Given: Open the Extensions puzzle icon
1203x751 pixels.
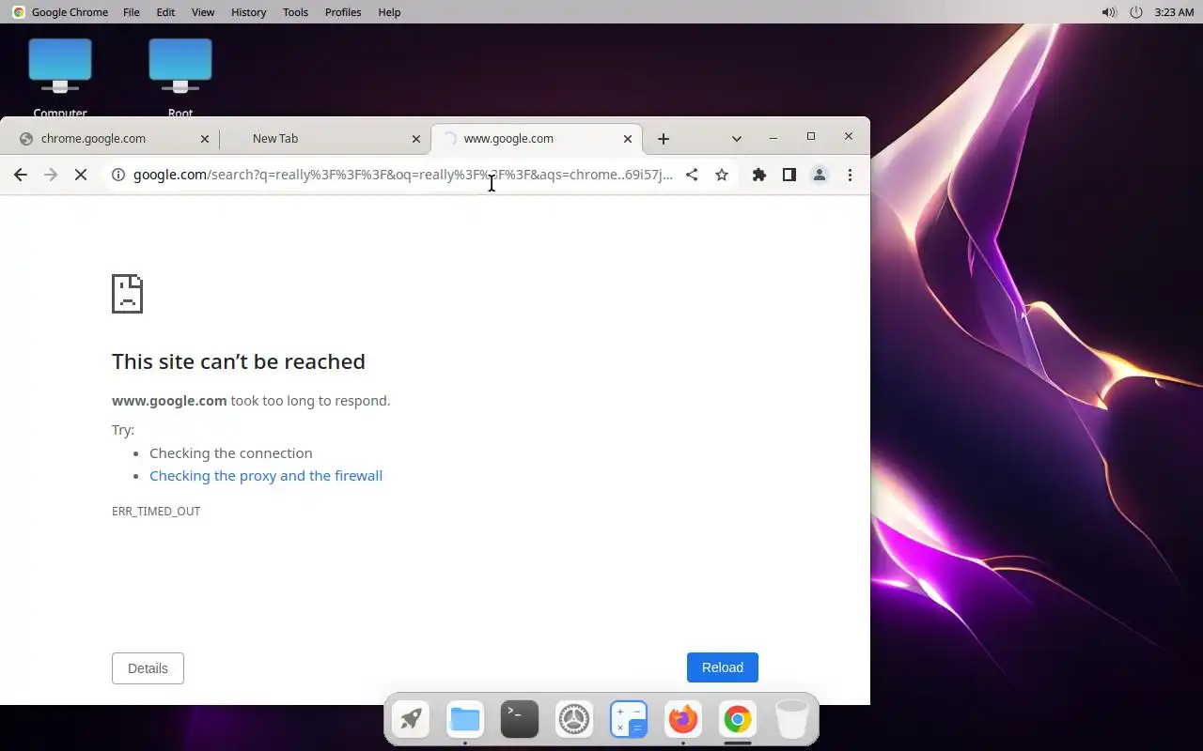Looking at the screenshot, I should coord(759,175).
